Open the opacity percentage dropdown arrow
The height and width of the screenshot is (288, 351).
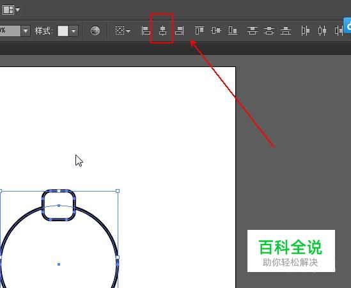[26, 31]
